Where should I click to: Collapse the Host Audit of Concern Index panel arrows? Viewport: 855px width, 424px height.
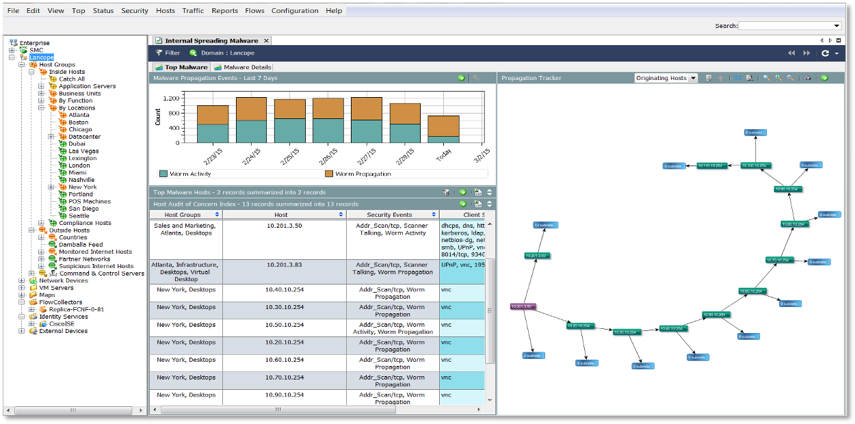point(489,204)
